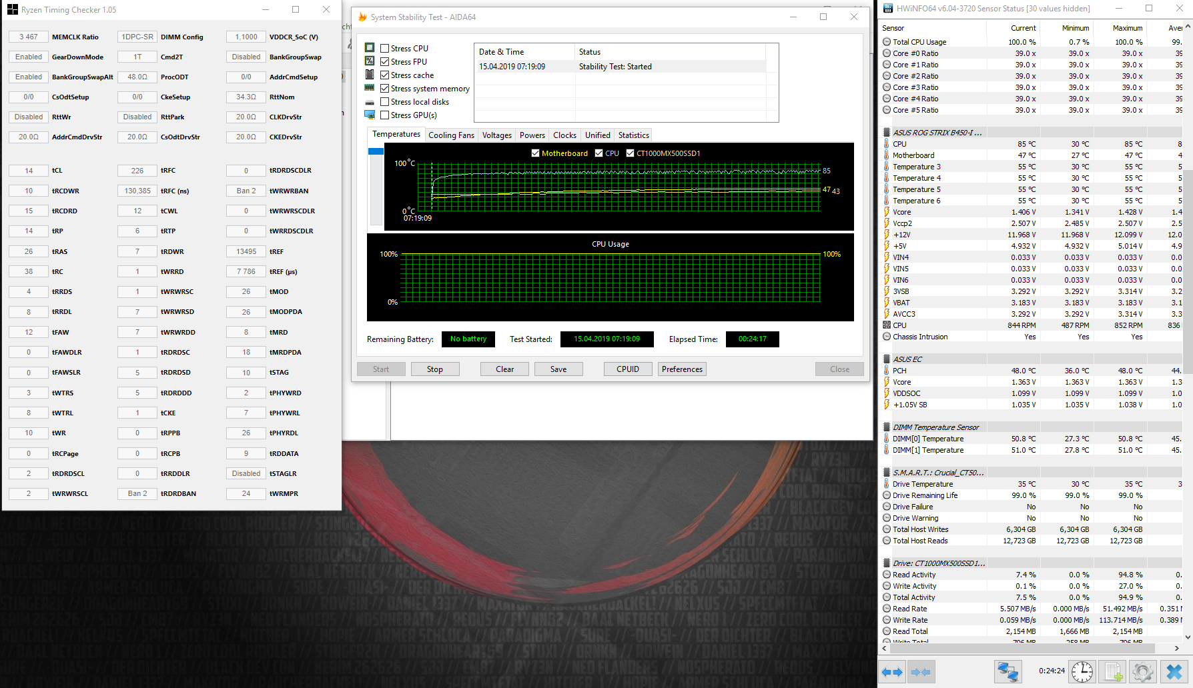The width and height of the screenshot is (1193, 688).
Task: Collapse the ASUS EC sensor group
Action: pyautogui.click(x=887, y=359)
